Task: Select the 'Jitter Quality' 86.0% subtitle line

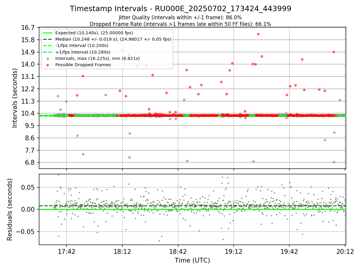Action: point(180,17)
